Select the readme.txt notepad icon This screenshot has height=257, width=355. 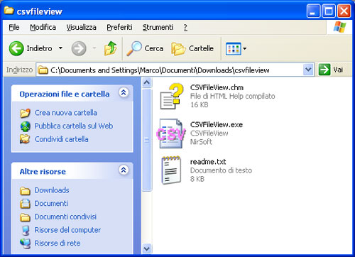pyautogui.click(x=171, y=170)
